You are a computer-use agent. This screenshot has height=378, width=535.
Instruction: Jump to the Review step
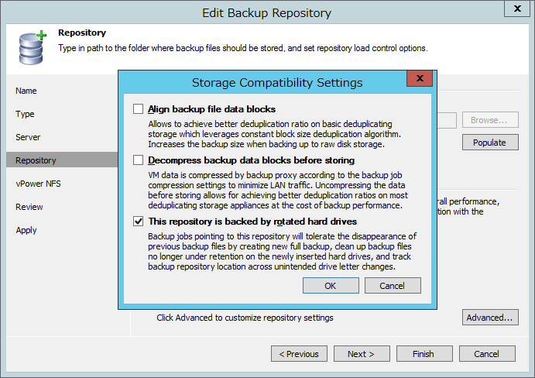[x=29, y=207]
